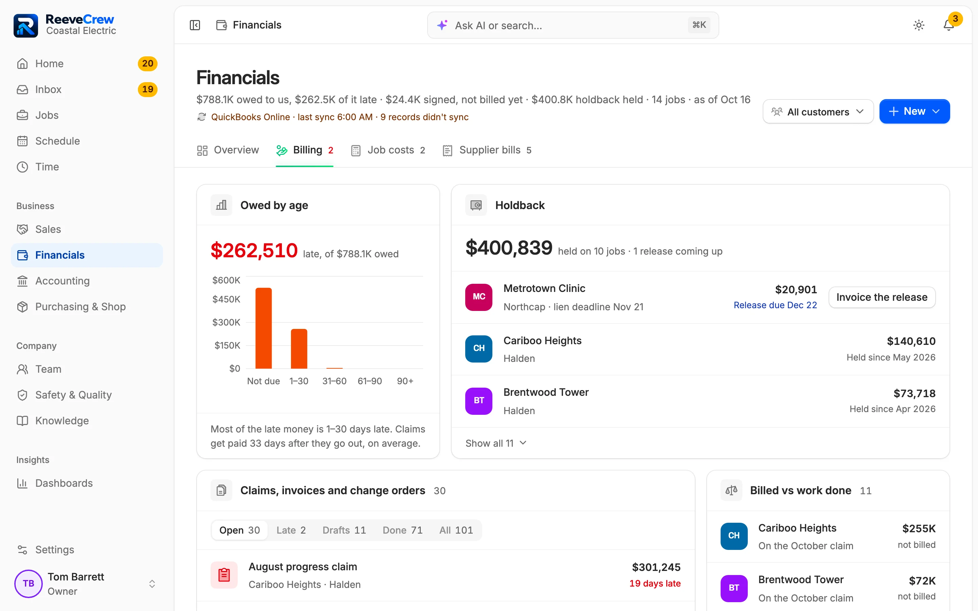Switch to the Overview tab
Screen dimensions: 978x611
click(228, 150)
